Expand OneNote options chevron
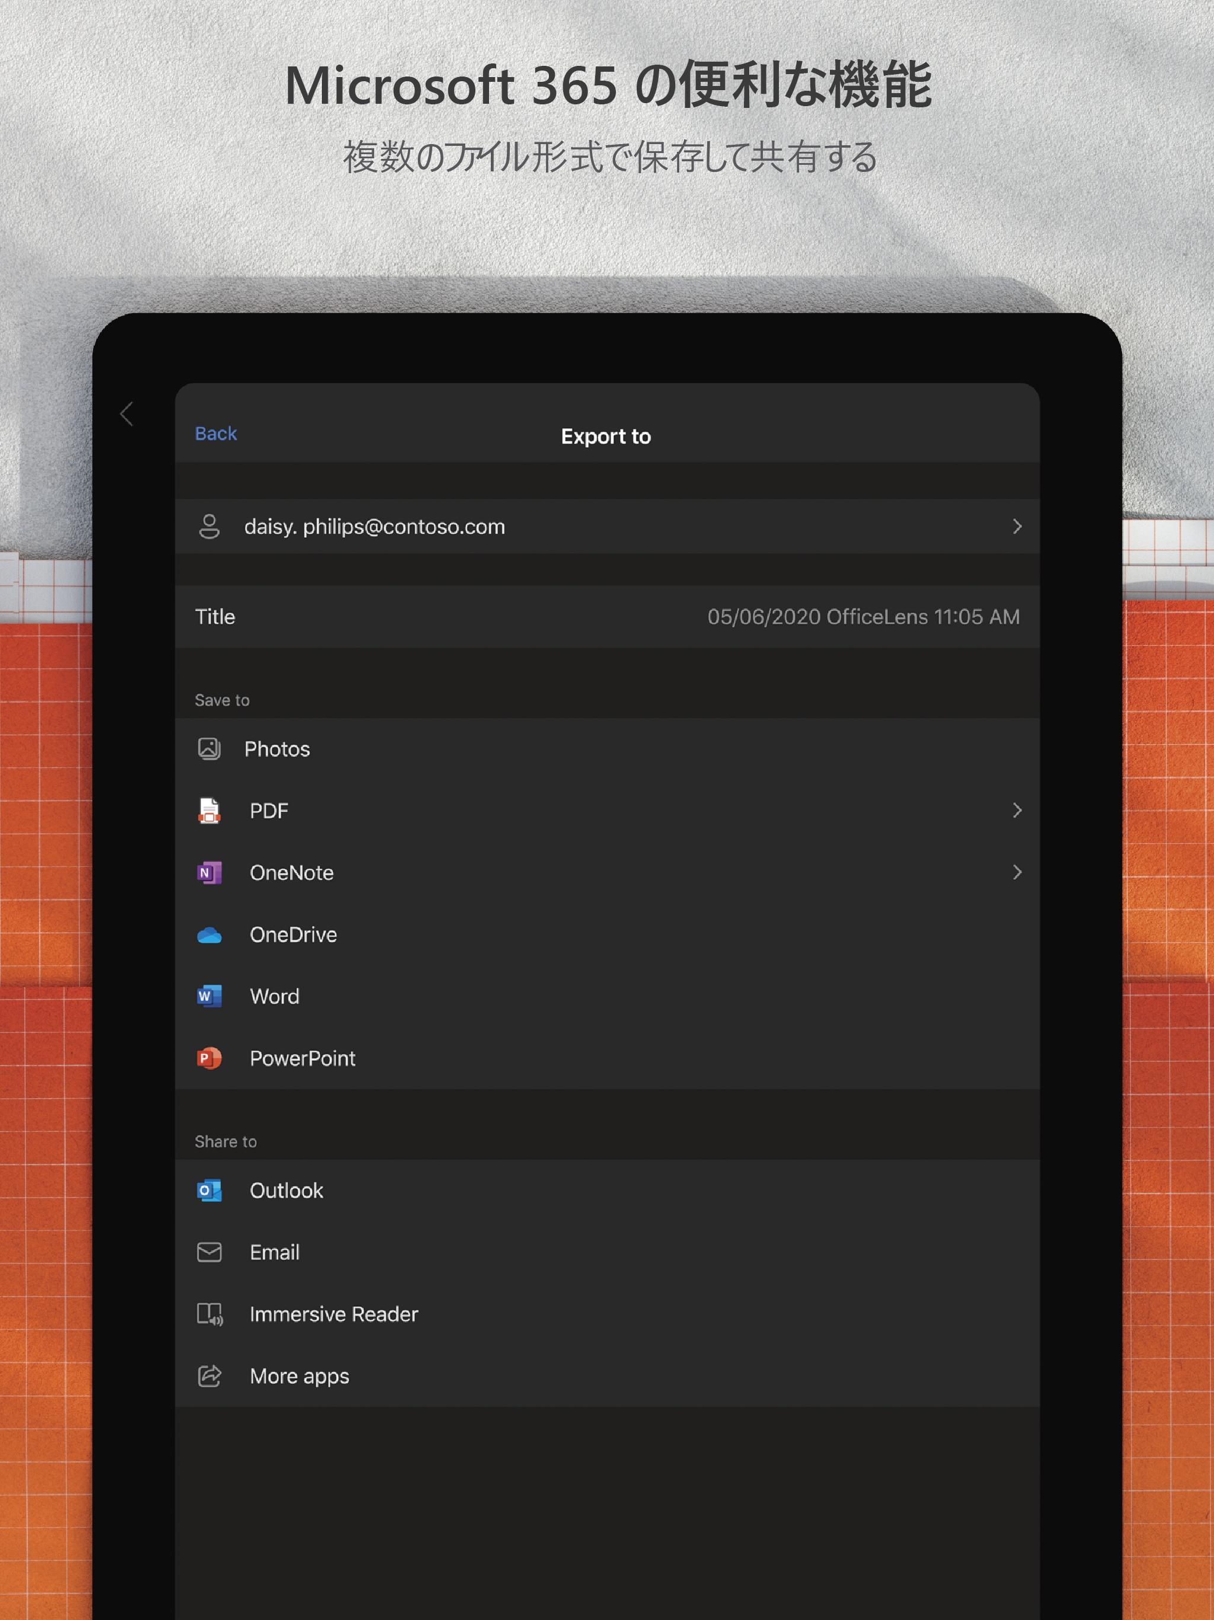Image resolution: width=1214 pixels, height=1620 pixels. (x=1016, y=872)
